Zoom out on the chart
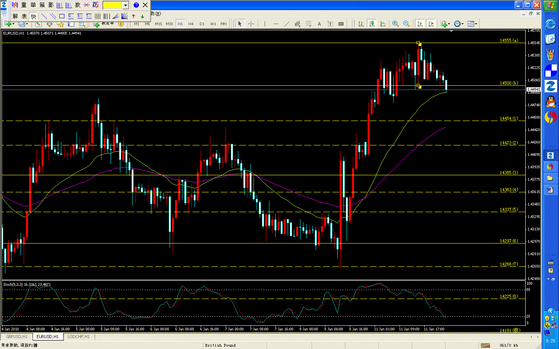The width and height of the screenshot is (559, 349). tap(406, 24)
